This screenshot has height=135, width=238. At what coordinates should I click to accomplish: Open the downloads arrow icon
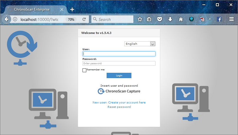tap(170, 19)
